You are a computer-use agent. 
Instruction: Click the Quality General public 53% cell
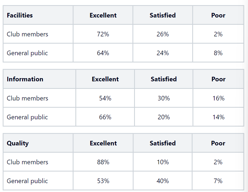click(103, 181)
